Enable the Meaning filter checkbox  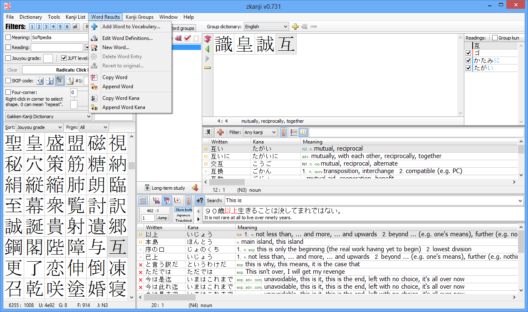pyautogui.click(x=8, y=37)
